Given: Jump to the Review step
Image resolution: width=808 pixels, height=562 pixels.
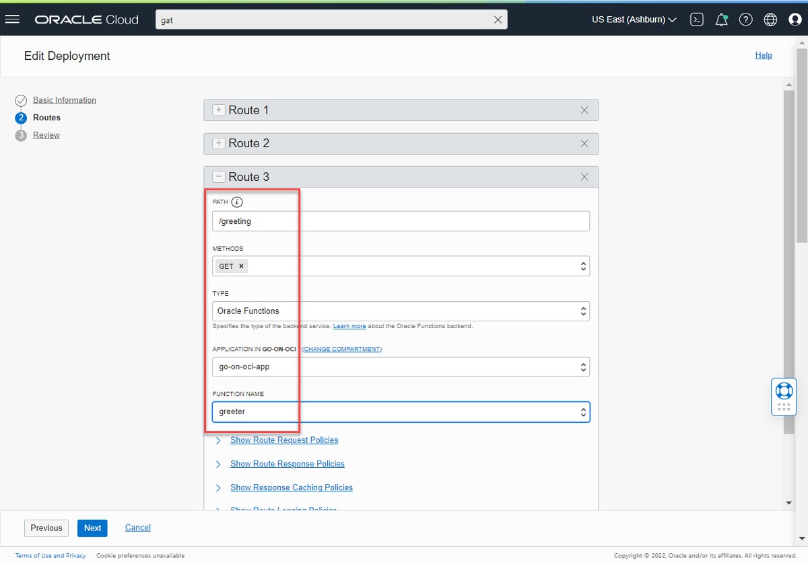Looking at the screenshot, I should (46, 135).
